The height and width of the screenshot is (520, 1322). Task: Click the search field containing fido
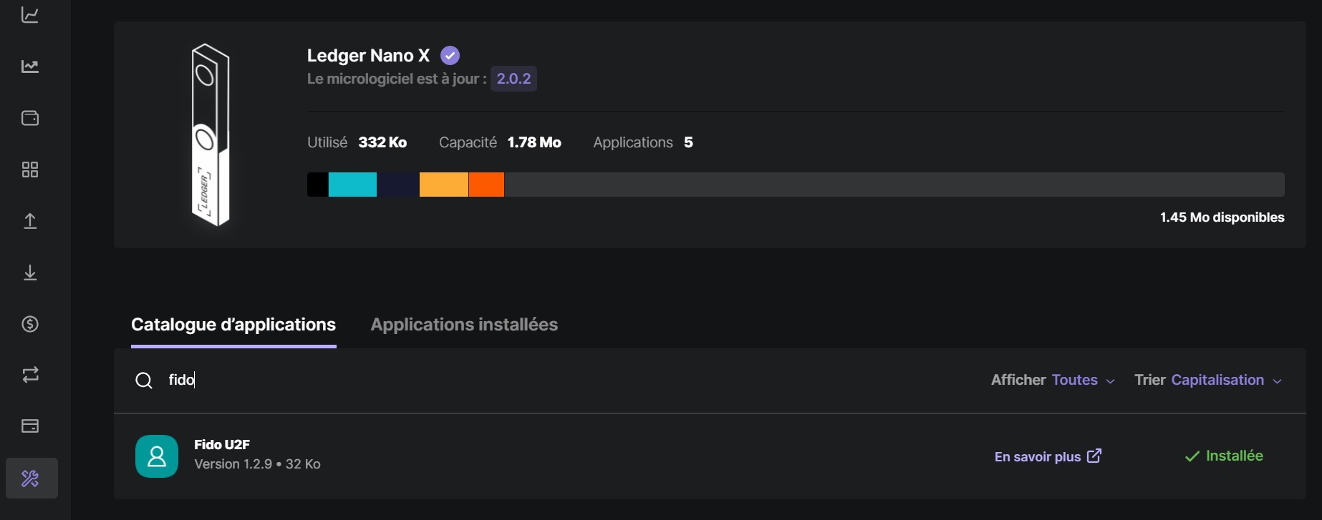coord(501,380)
